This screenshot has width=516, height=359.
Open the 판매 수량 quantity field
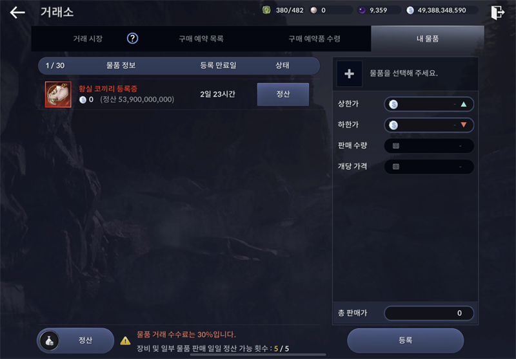[x=429, y=145]
